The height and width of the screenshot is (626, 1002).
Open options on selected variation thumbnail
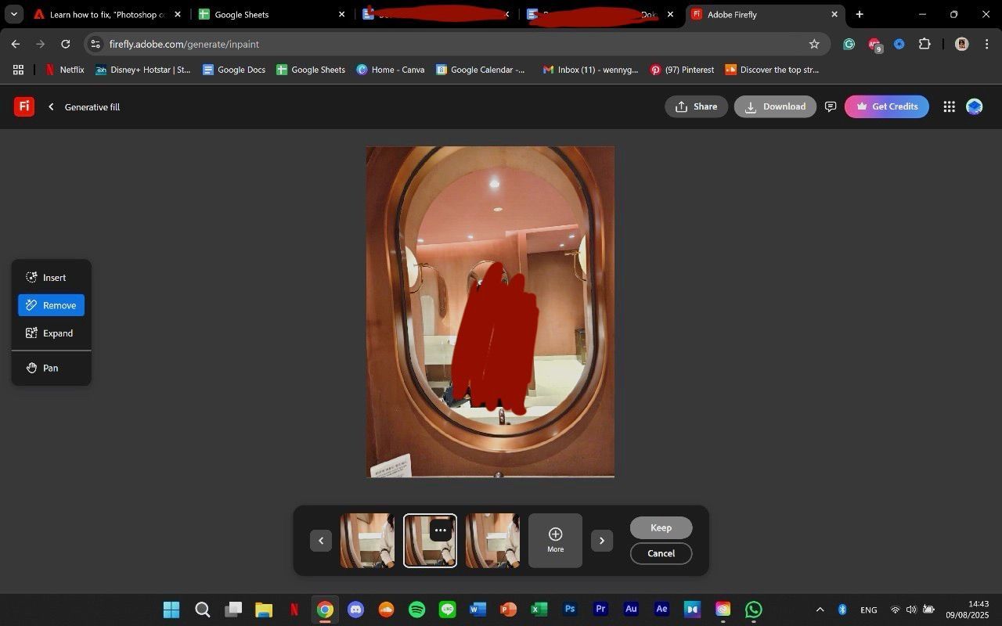441,530
